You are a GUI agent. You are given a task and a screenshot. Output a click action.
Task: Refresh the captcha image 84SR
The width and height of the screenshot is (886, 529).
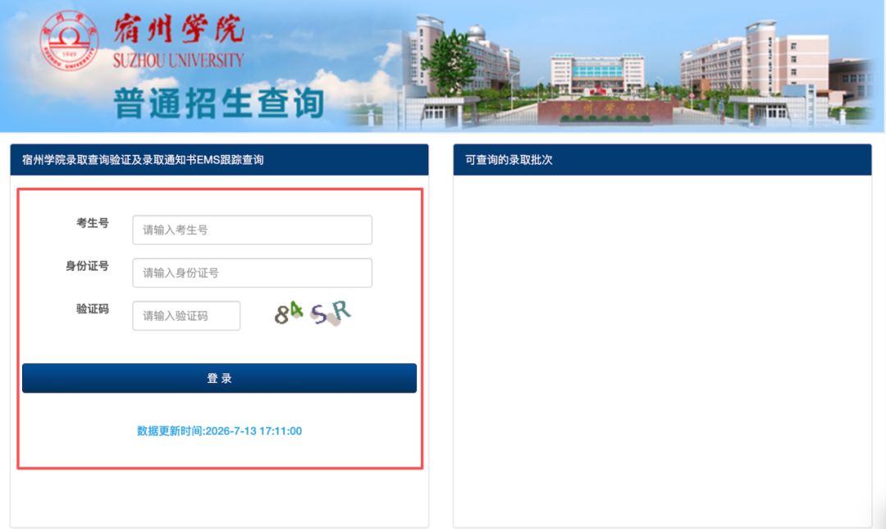313,313
